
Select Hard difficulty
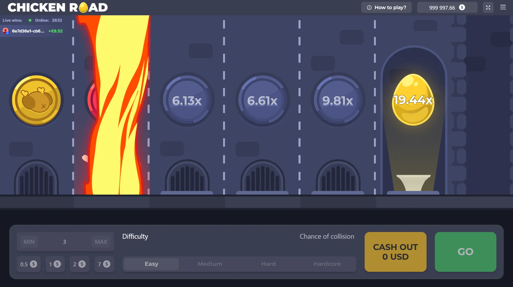(x=269, y=264)
